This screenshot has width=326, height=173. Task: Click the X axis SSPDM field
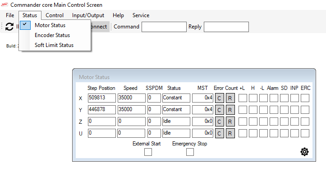point(154,98)
